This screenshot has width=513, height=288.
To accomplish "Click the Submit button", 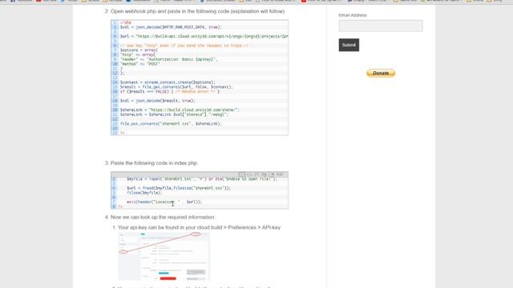I will pyautogui.click(x=349, y=45).
